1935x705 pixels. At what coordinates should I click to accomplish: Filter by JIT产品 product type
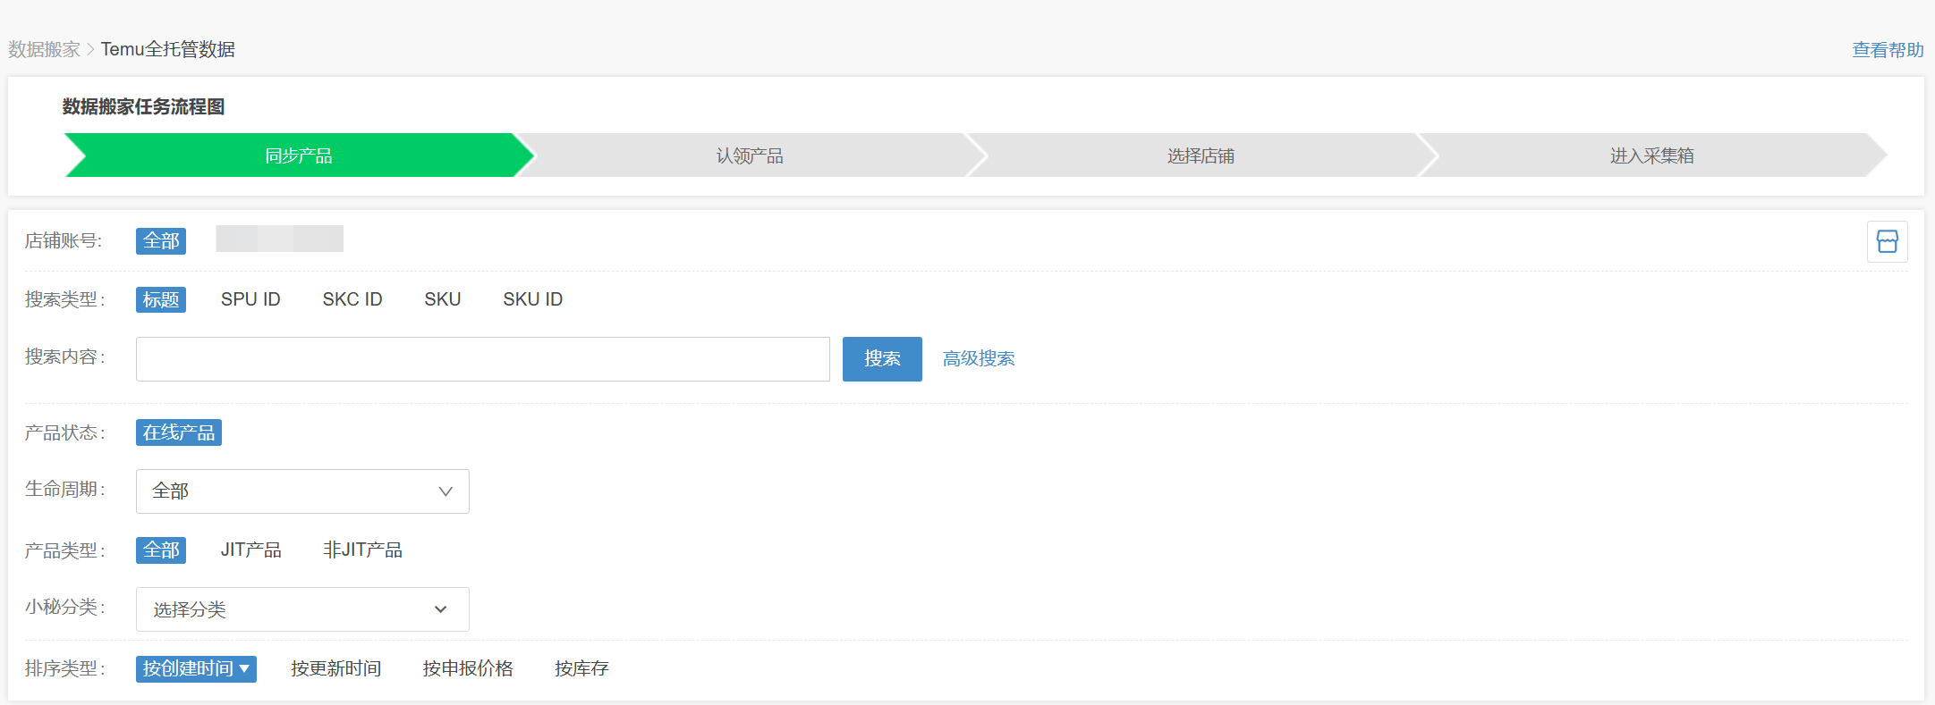pyautogui.click(x=250, y=550)
